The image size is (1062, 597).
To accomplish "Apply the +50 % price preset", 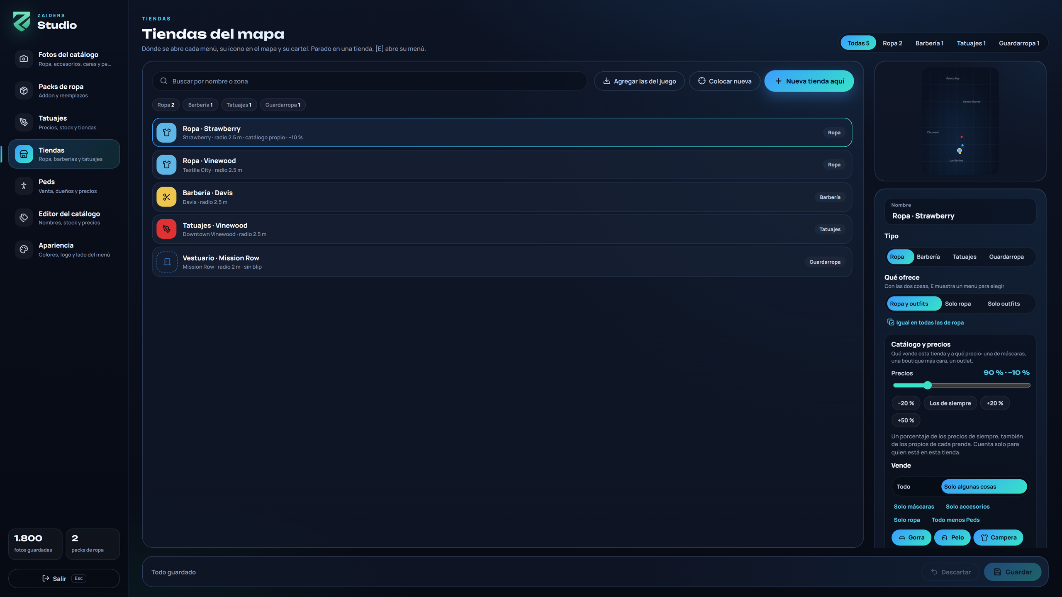I will pos(906,420).
